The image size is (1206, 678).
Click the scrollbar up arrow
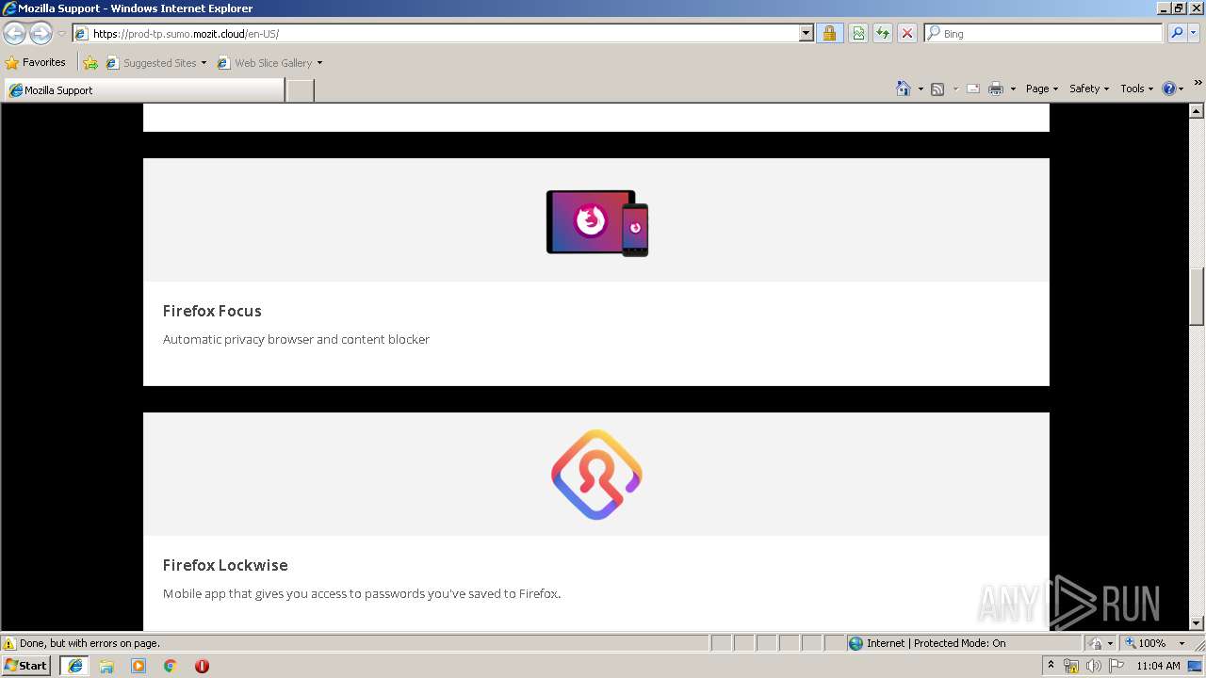pyautogui.click(x=1197, y=111)
